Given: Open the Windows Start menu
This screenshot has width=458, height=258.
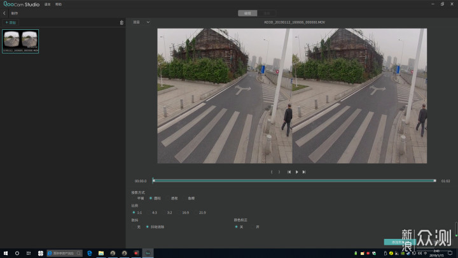Looking at the screenshot, I should (6, 253).
